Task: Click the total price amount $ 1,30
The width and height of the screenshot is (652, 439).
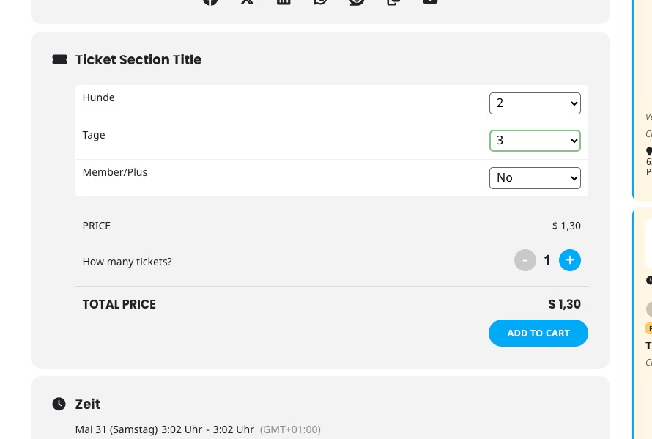Action: 564,304
